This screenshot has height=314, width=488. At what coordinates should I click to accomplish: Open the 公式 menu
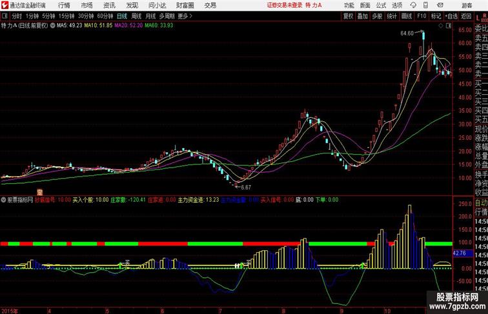[381, 5]
